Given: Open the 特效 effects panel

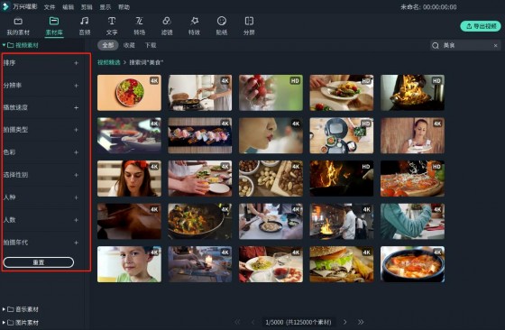Looking at the screenshot, I should pos(194,26).
